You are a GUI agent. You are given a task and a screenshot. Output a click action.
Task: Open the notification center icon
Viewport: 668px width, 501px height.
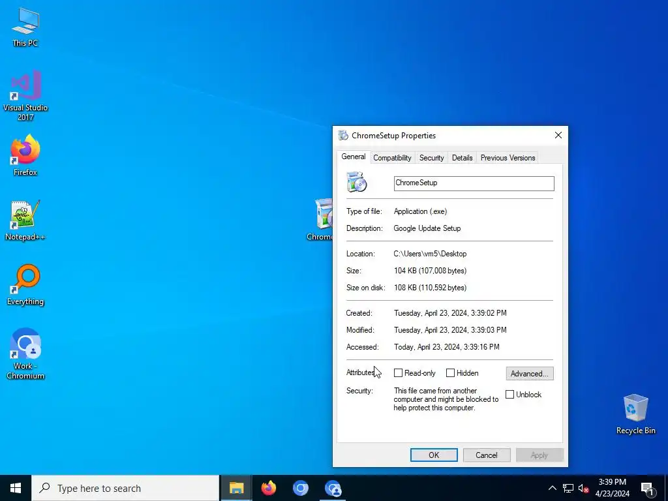tap(648, 489)
